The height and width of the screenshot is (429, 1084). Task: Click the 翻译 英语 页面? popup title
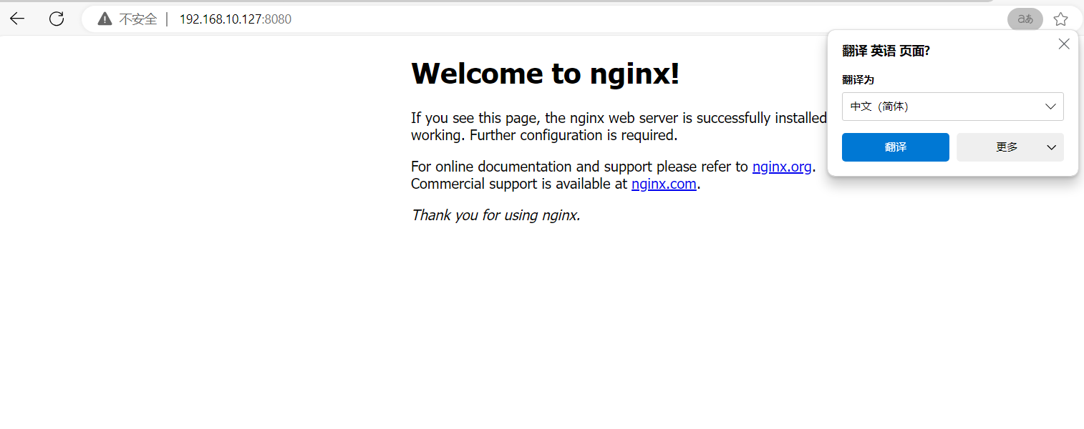(x=886, y=51)
